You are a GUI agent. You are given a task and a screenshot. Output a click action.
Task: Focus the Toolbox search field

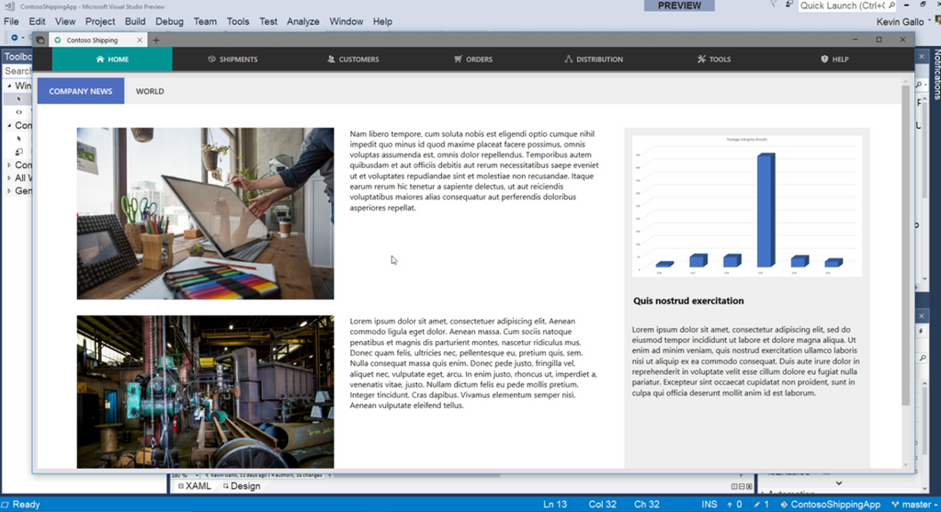[x=17, y=71]
